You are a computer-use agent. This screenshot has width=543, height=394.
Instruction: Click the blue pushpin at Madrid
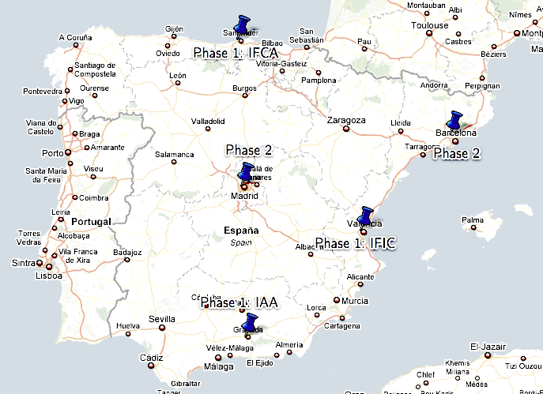click(x=247, y=172)
